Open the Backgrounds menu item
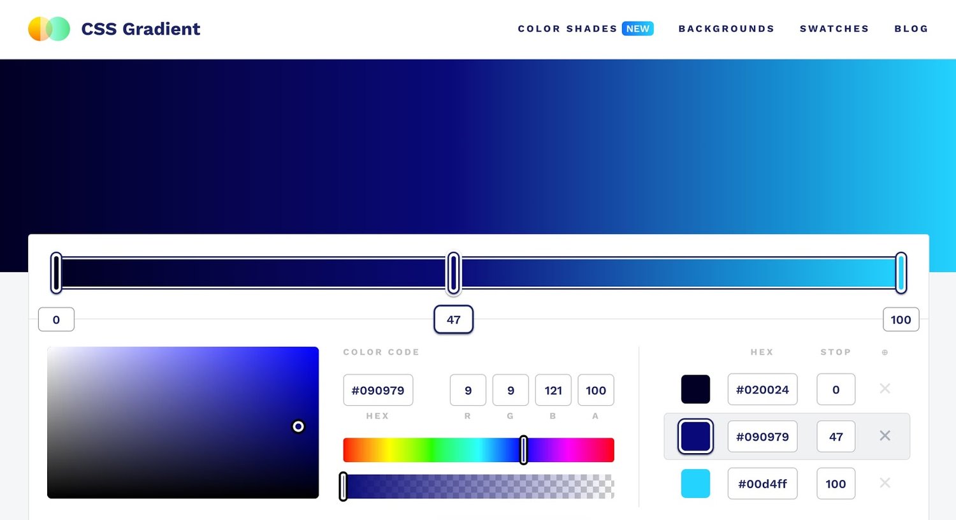The height and width of the screenshot is (520, 956). pyautogui.click(x=727, y=29)
